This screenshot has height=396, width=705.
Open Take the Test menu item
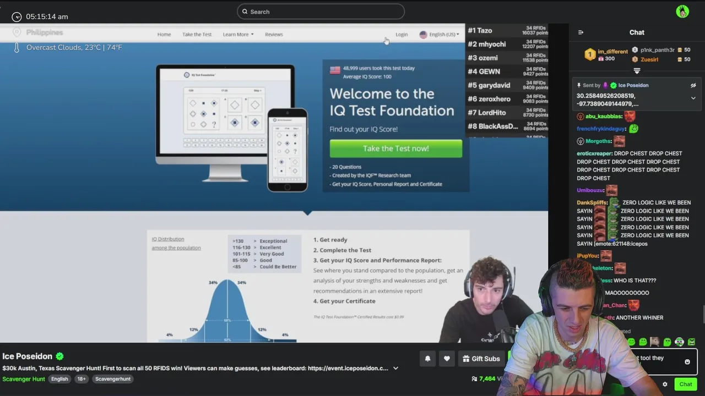[197, 34]
